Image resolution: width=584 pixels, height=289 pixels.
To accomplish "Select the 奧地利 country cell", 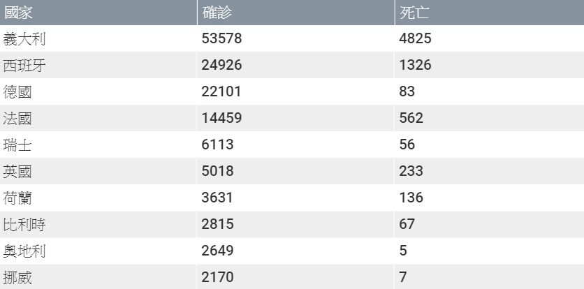I will coord(98,251).
